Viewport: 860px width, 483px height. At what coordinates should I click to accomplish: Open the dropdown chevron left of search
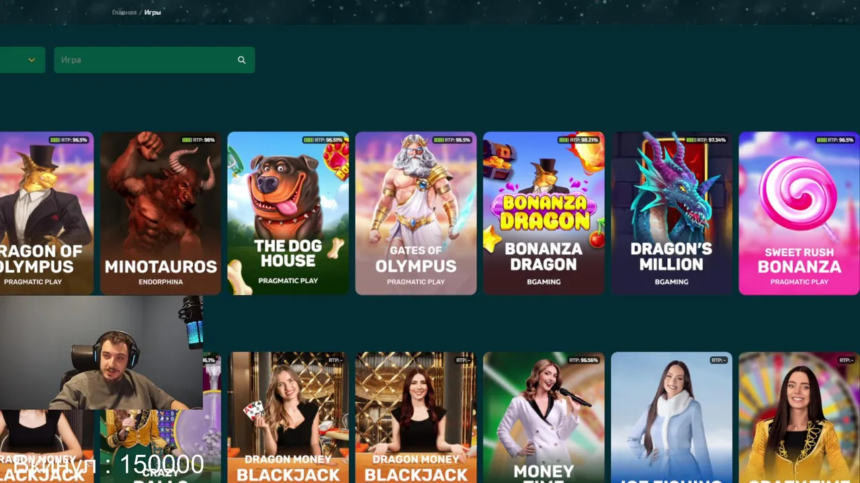[x=32, y=60]
